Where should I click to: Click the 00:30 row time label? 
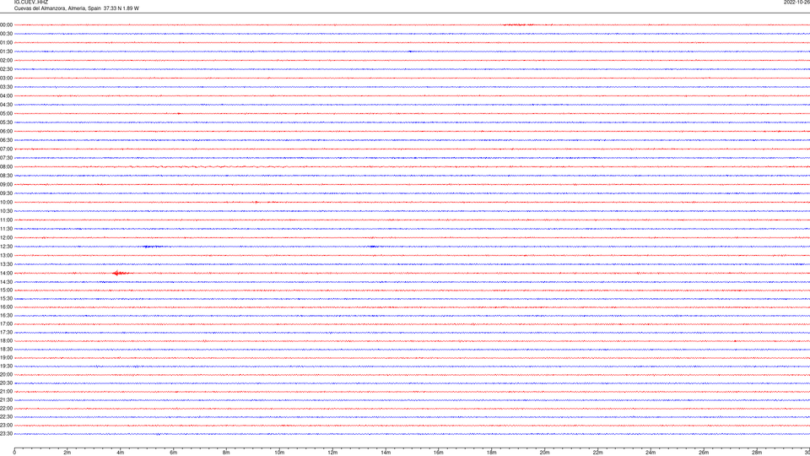click(6, 34)
